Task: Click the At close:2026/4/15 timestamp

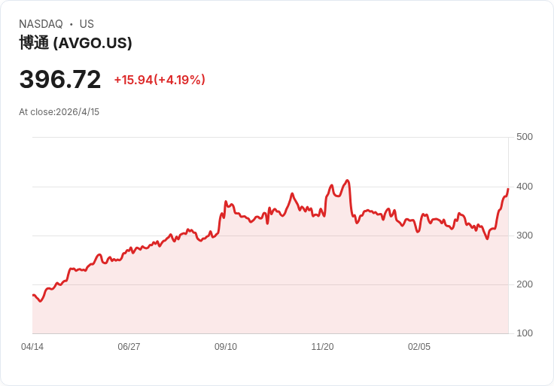Action: tap(59, 112)
